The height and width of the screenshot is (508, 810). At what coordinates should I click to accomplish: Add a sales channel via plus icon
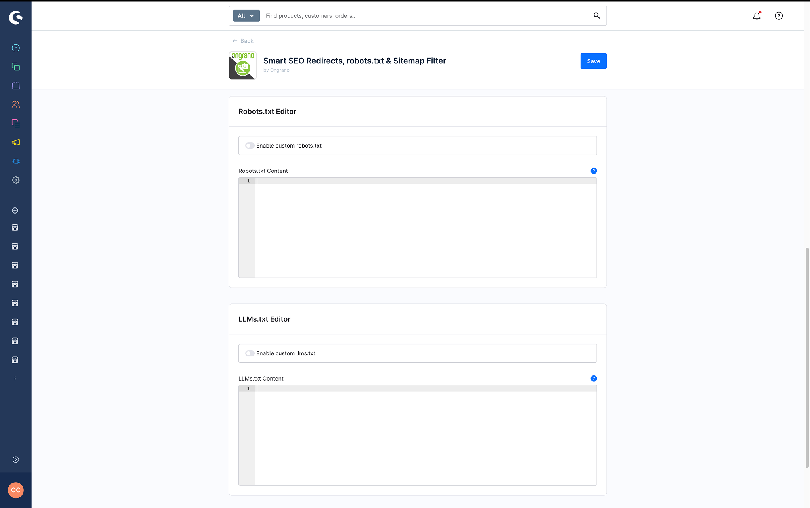15,210
